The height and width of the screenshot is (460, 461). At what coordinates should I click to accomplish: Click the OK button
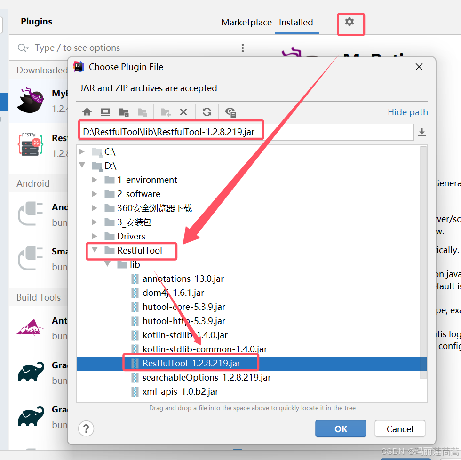(x=341, y=428)
